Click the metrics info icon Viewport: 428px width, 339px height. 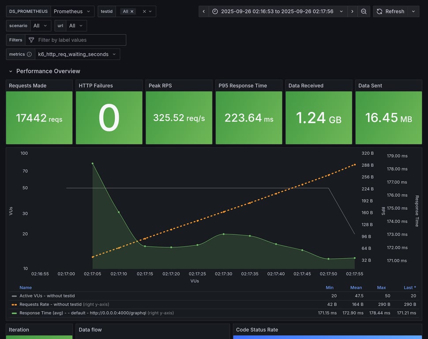coord(29,54)
